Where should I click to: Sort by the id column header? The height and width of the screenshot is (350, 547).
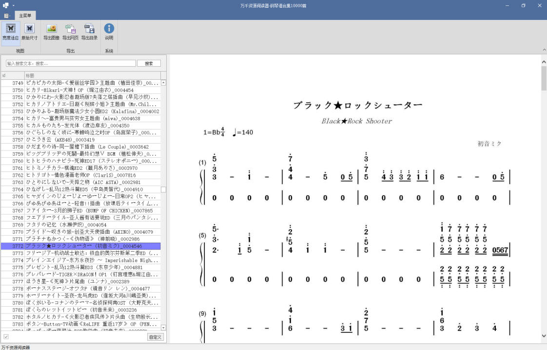click(x=13, y=75)
